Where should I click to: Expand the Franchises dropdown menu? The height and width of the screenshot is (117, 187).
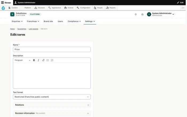click(x=33, y=21)
